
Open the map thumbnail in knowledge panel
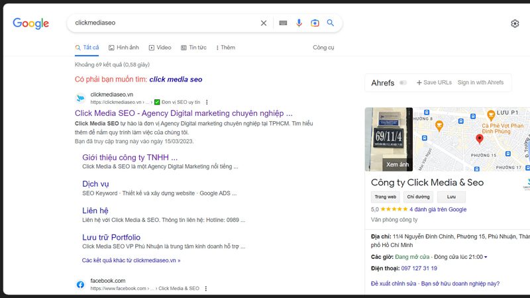click(471, 139)
